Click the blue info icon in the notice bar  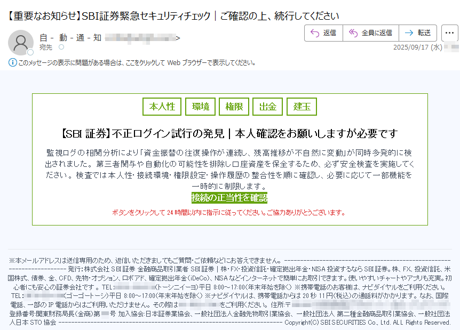click(x=13, y=62)
